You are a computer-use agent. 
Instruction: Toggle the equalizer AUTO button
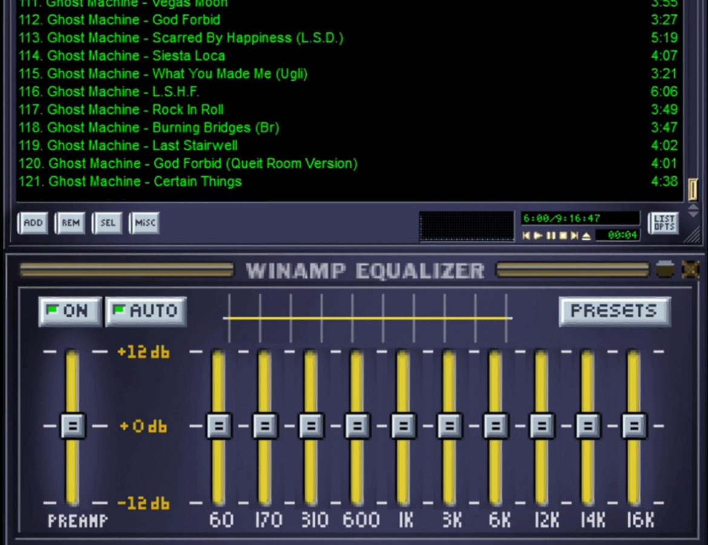click(x=146, y=311)
